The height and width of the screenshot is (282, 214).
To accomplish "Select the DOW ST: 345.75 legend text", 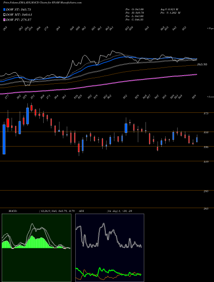I will [x=18, y=9].
